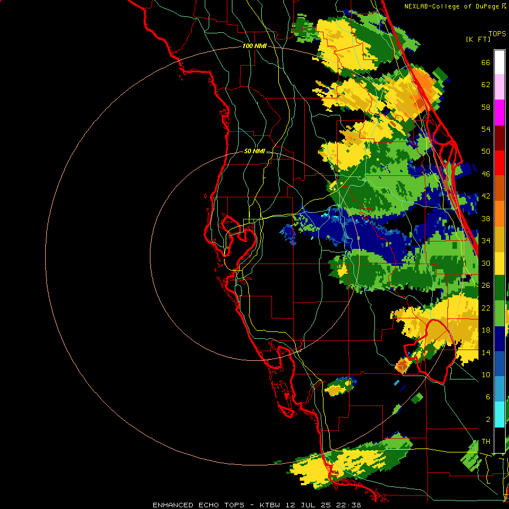The height and width of the screenshot is (509, 509).
Task: Click the '58' scale value
Action: point(486,107)
